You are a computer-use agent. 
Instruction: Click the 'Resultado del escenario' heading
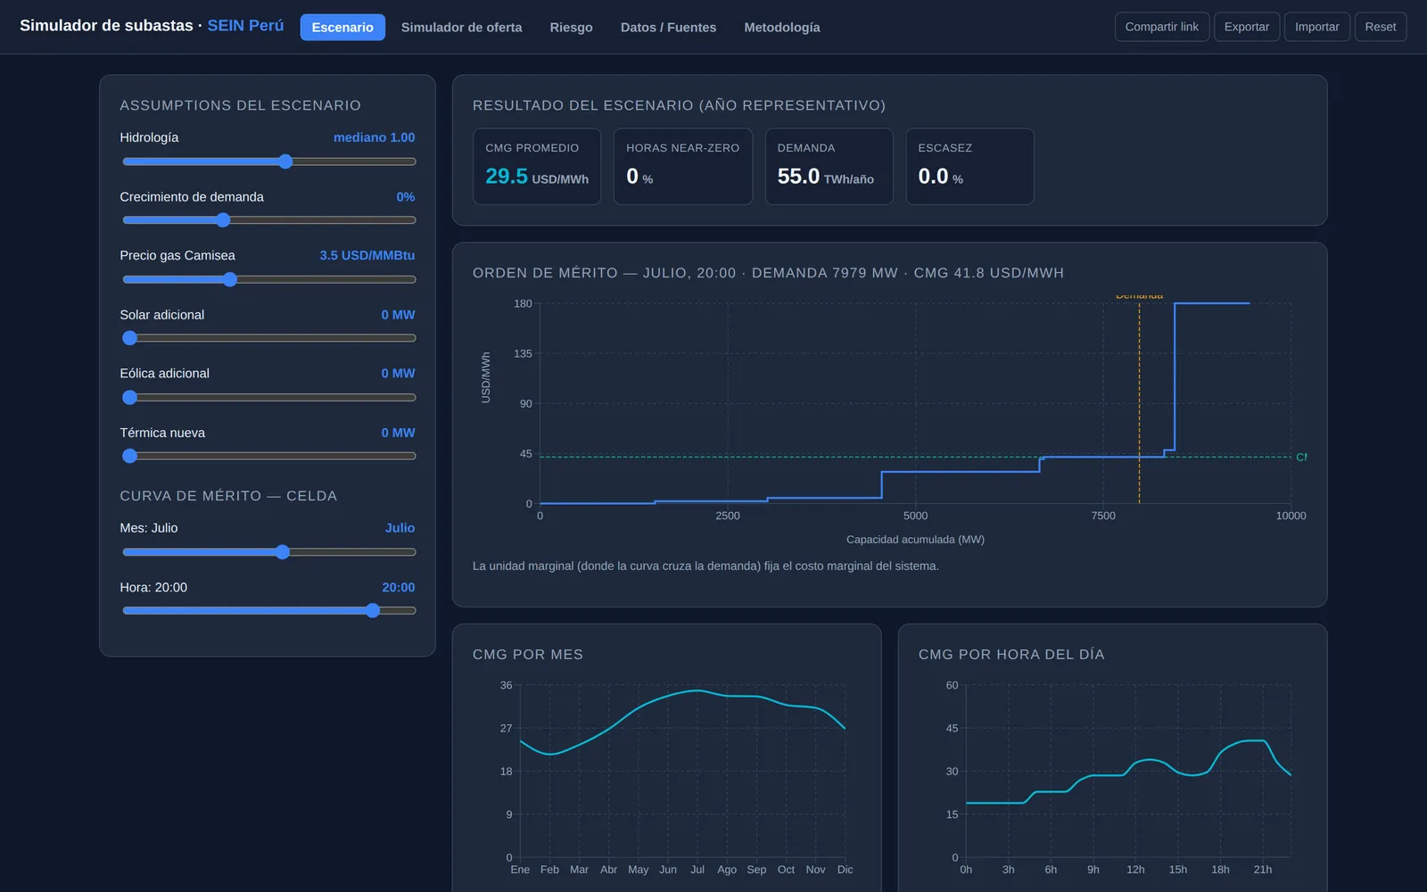click(679, 105)
